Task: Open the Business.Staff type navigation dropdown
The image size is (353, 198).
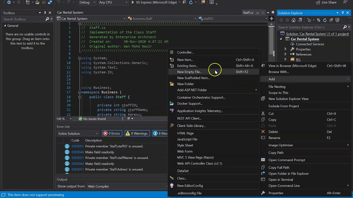Action: click(x=162, y=19)
